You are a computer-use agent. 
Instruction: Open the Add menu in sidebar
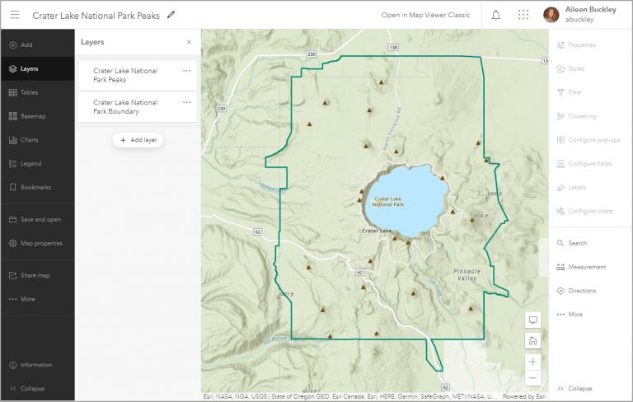[x=38, y=44]
